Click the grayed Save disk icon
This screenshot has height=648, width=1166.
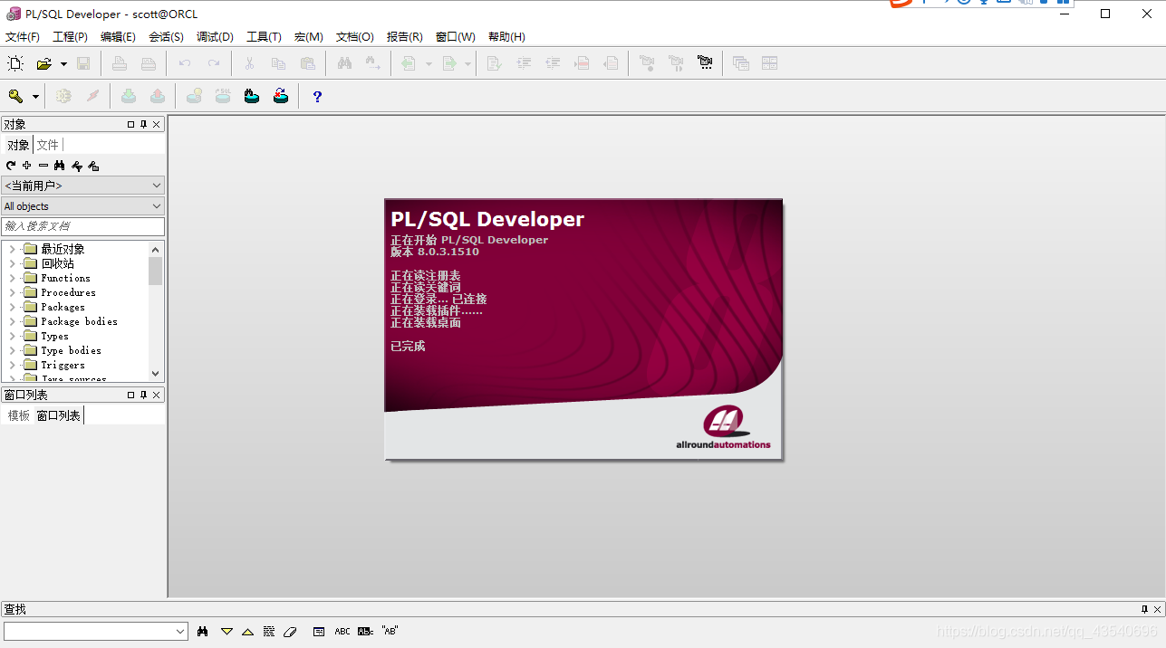[83, 63]
